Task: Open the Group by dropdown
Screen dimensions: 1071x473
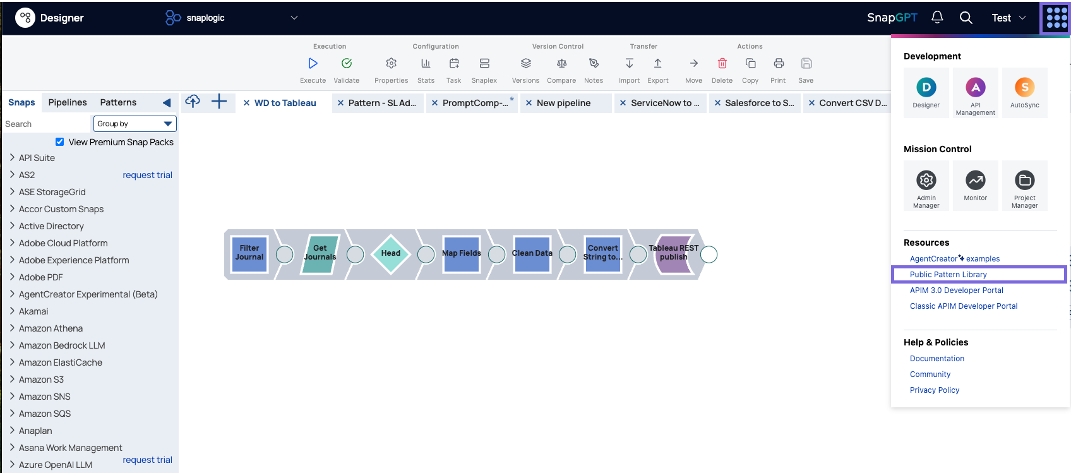Action: point(135,124)
